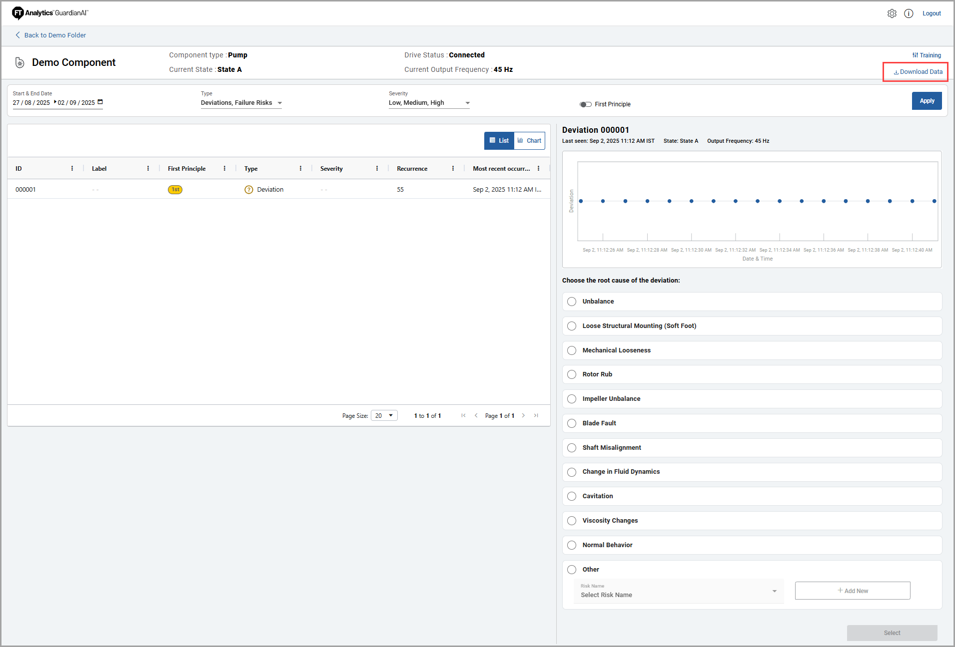Open the Page Size dropdown
Image resolution: width=955 pixels, height=647 pixels.
pyautogui.click(x=384, y=415)
